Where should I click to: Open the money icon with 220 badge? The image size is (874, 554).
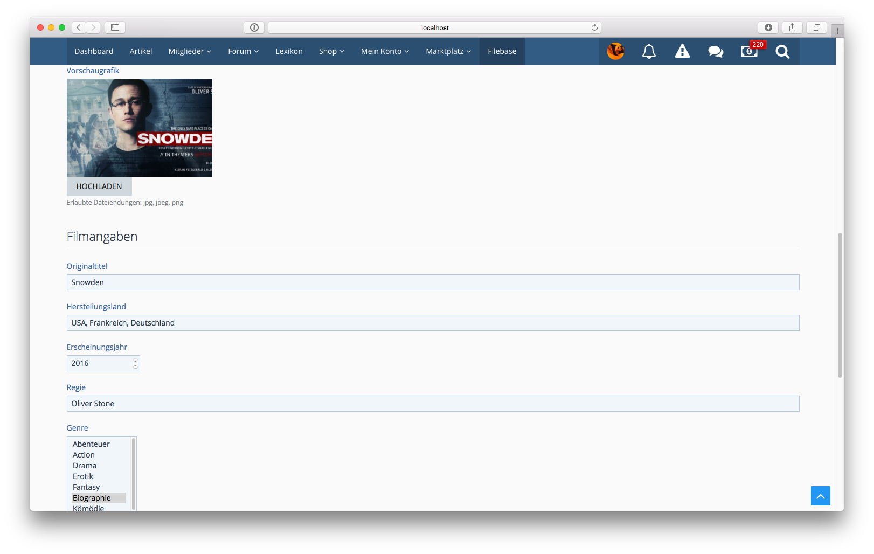[749, 51]
